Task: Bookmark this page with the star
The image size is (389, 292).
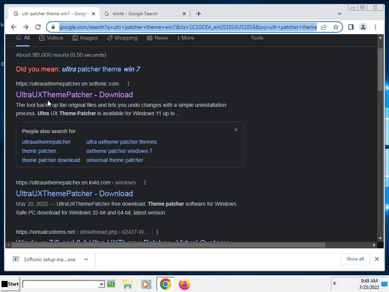Action: point(336,27)
